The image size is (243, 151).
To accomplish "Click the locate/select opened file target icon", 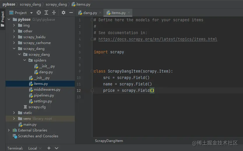I will click(x=39, y=13).
